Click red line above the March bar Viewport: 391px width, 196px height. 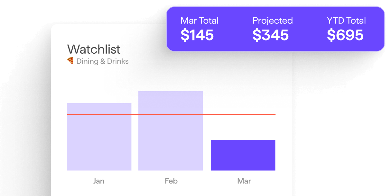(x=243, y=114)
